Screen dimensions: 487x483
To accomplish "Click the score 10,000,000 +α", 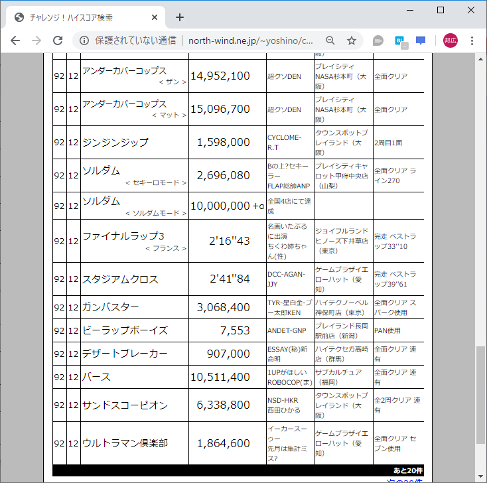I will [x=227, y=206].
